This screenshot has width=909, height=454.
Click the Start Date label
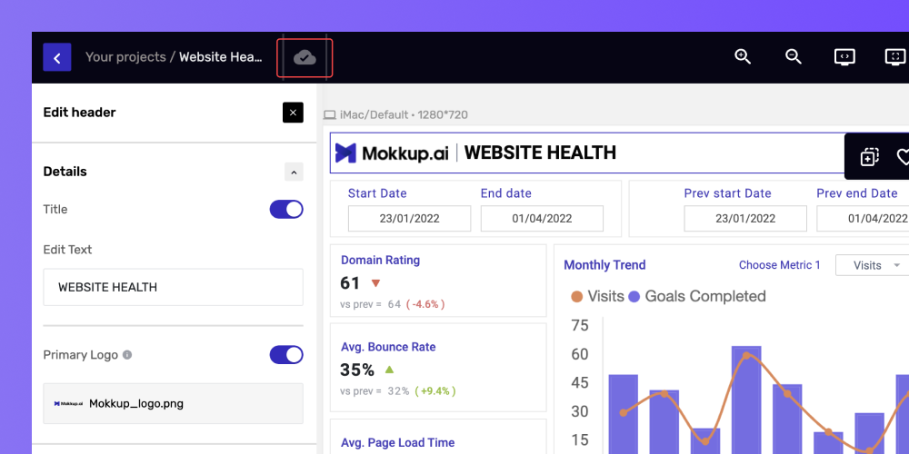point(377,193)
